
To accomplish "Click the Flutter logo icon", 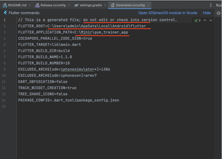I will click(5, 13).
